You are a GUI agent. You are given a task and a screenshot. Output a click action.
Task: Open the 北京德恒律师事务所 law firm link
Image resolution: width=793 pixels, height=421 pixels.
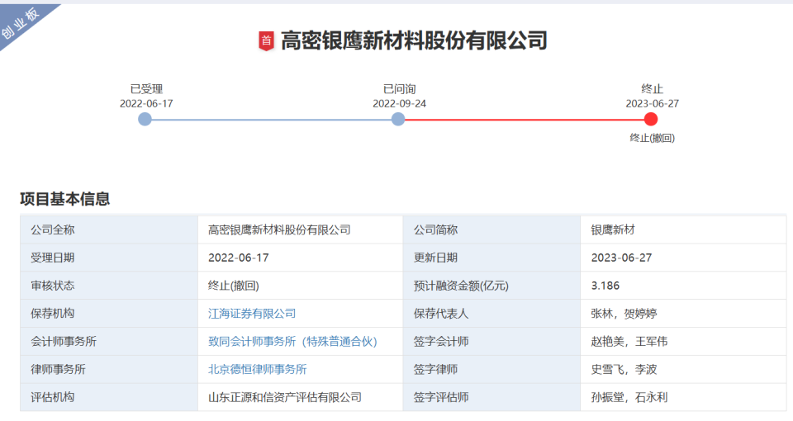(x=258, y=369)
